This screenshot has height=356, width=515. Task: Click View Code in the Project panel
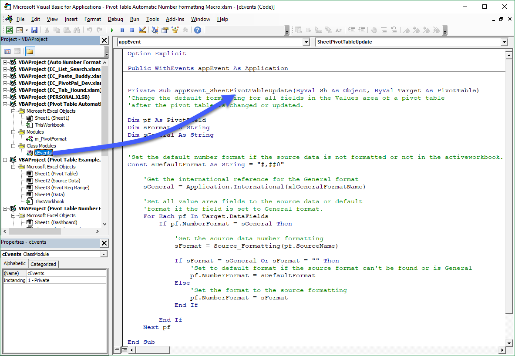click(7, 51)
